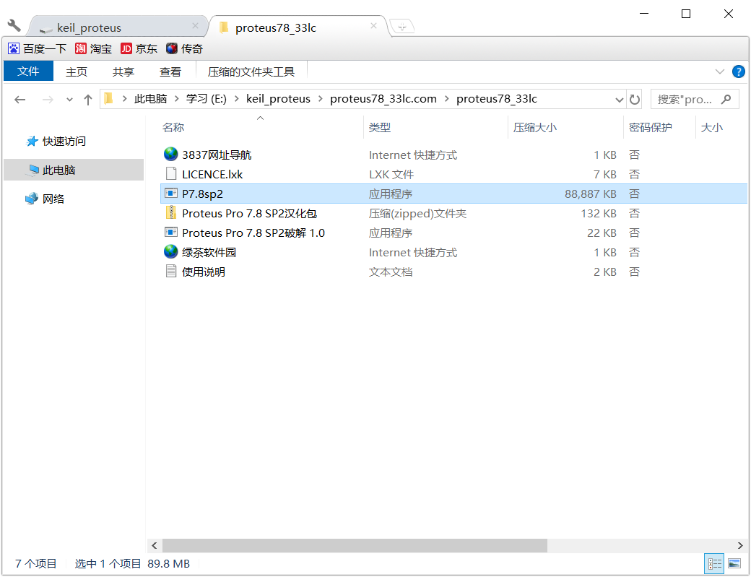Image resolution: width=751 pixels, height=577 pixels.
Task: Click the search magnifier icon
Action: (726, 100)
